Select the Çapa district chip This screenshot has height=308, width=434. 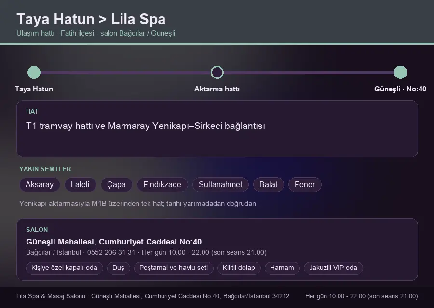[x=117, y=184]
